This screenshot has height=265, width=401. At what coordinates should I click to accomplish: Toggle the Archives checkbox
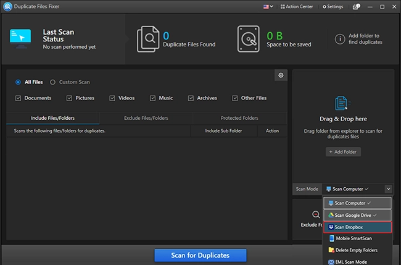191,98
